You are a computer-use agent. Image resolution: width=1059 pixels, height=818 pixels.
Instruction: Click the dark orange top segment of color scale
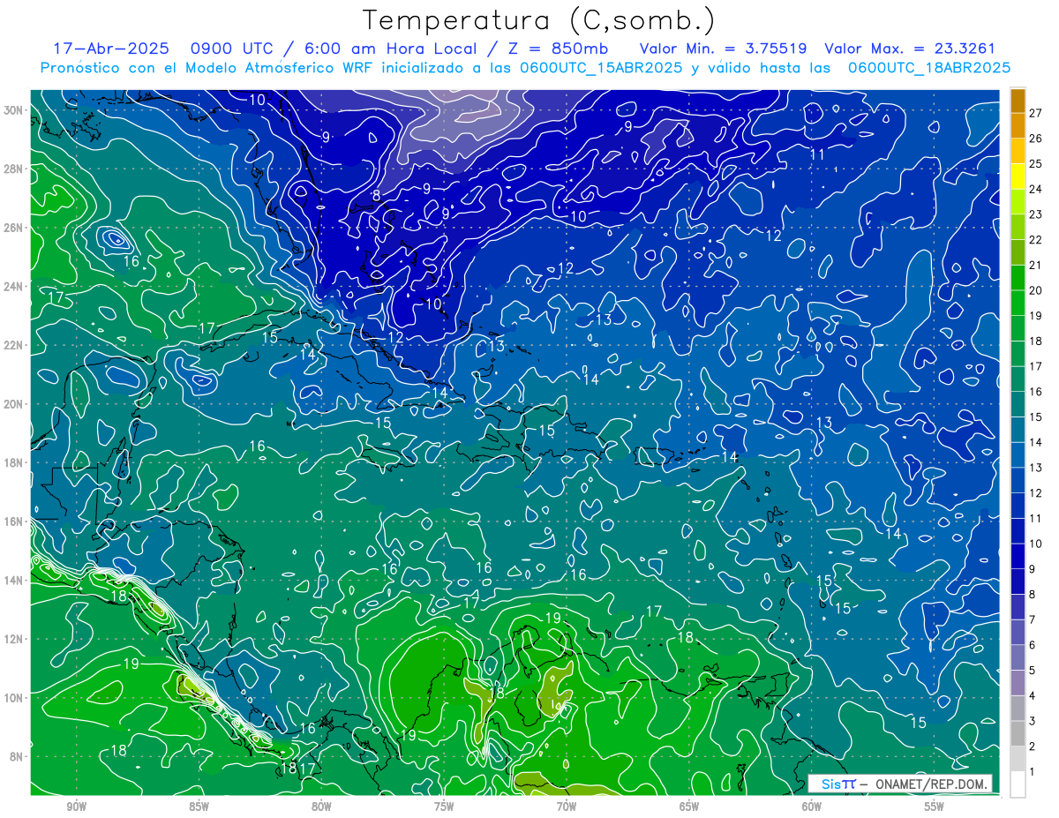[x=1018, y=100]
